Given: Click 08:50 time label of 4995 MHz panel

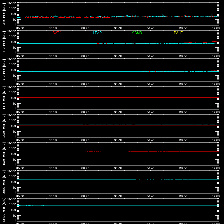Looking at the screenshot, I should 183,168.
